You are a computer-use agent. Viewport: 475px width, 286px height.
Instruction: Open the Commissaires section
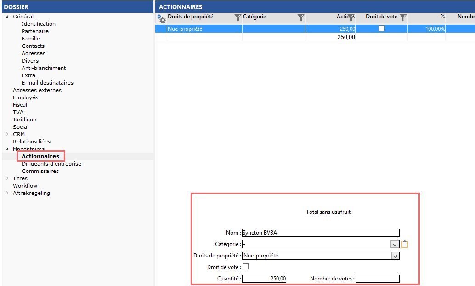click(x=40, y=171)
